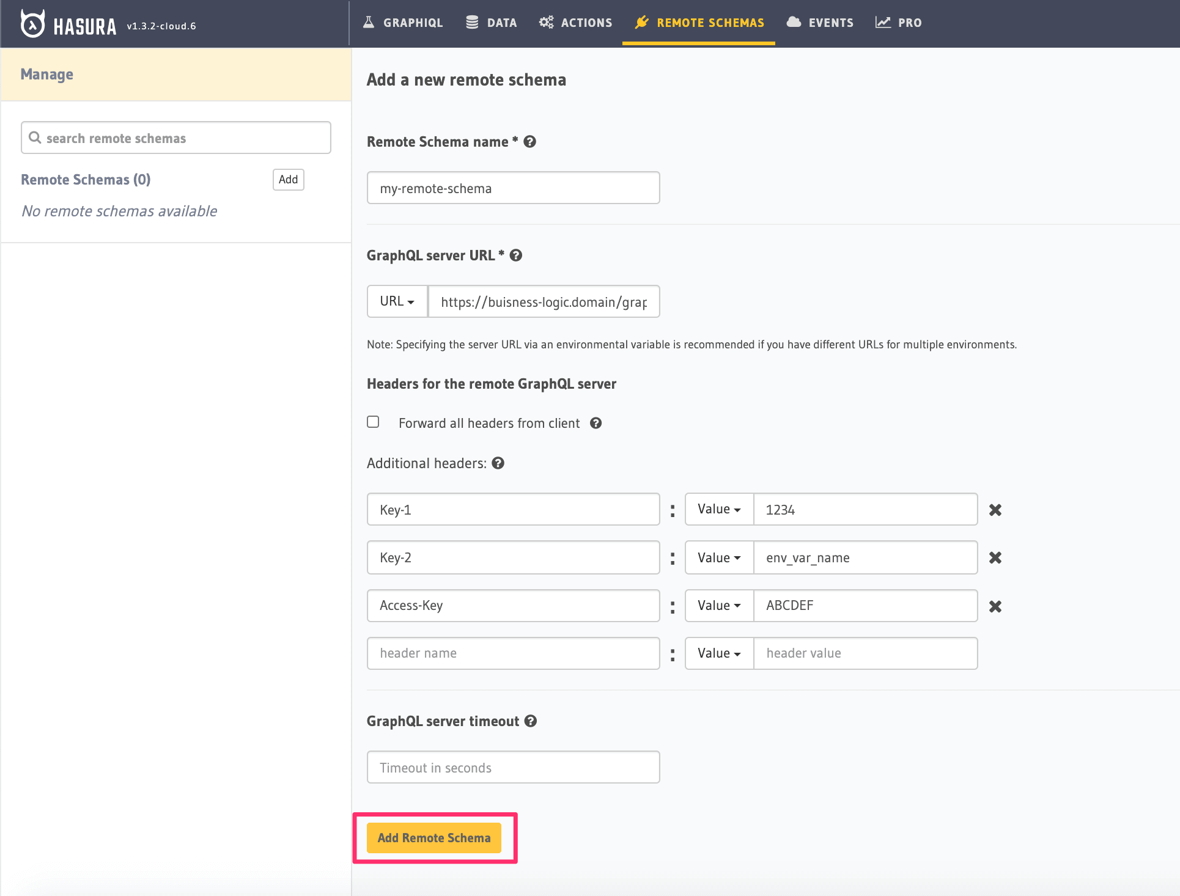Click the Remote Schemas lightning bolt icon
The width and height of the screenshot is (1180, 896).
pos(641,21)
